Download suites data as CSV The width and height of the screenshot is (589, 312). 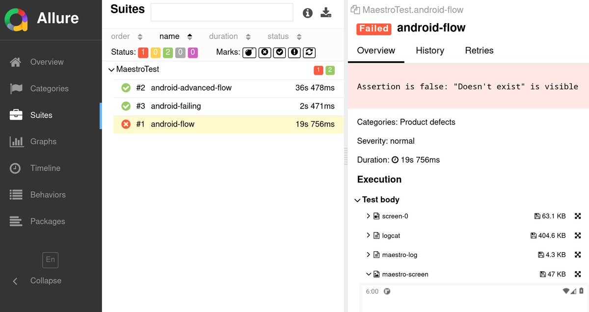point(326,13)
